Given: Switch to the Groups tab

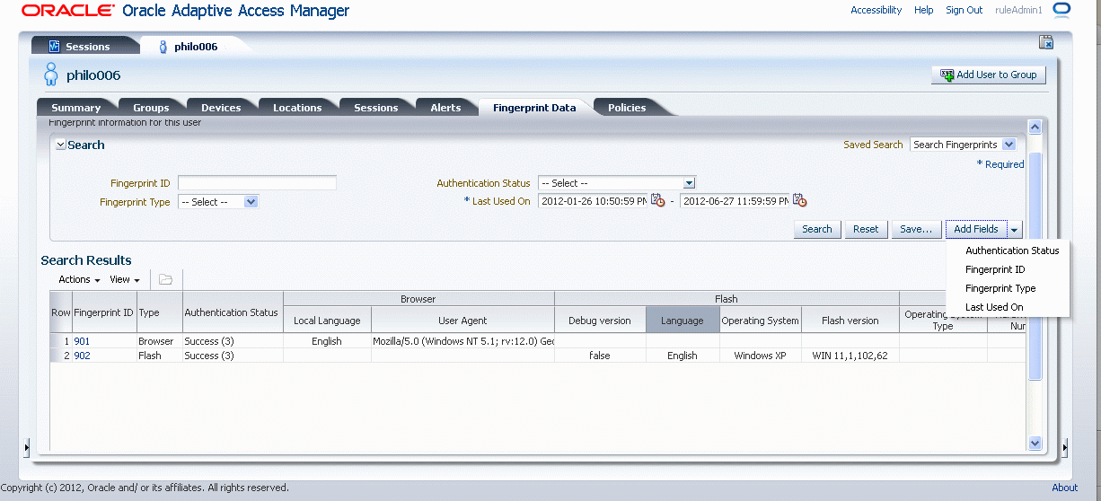Looking at the screenshot, I should click(x=151, y=108).
